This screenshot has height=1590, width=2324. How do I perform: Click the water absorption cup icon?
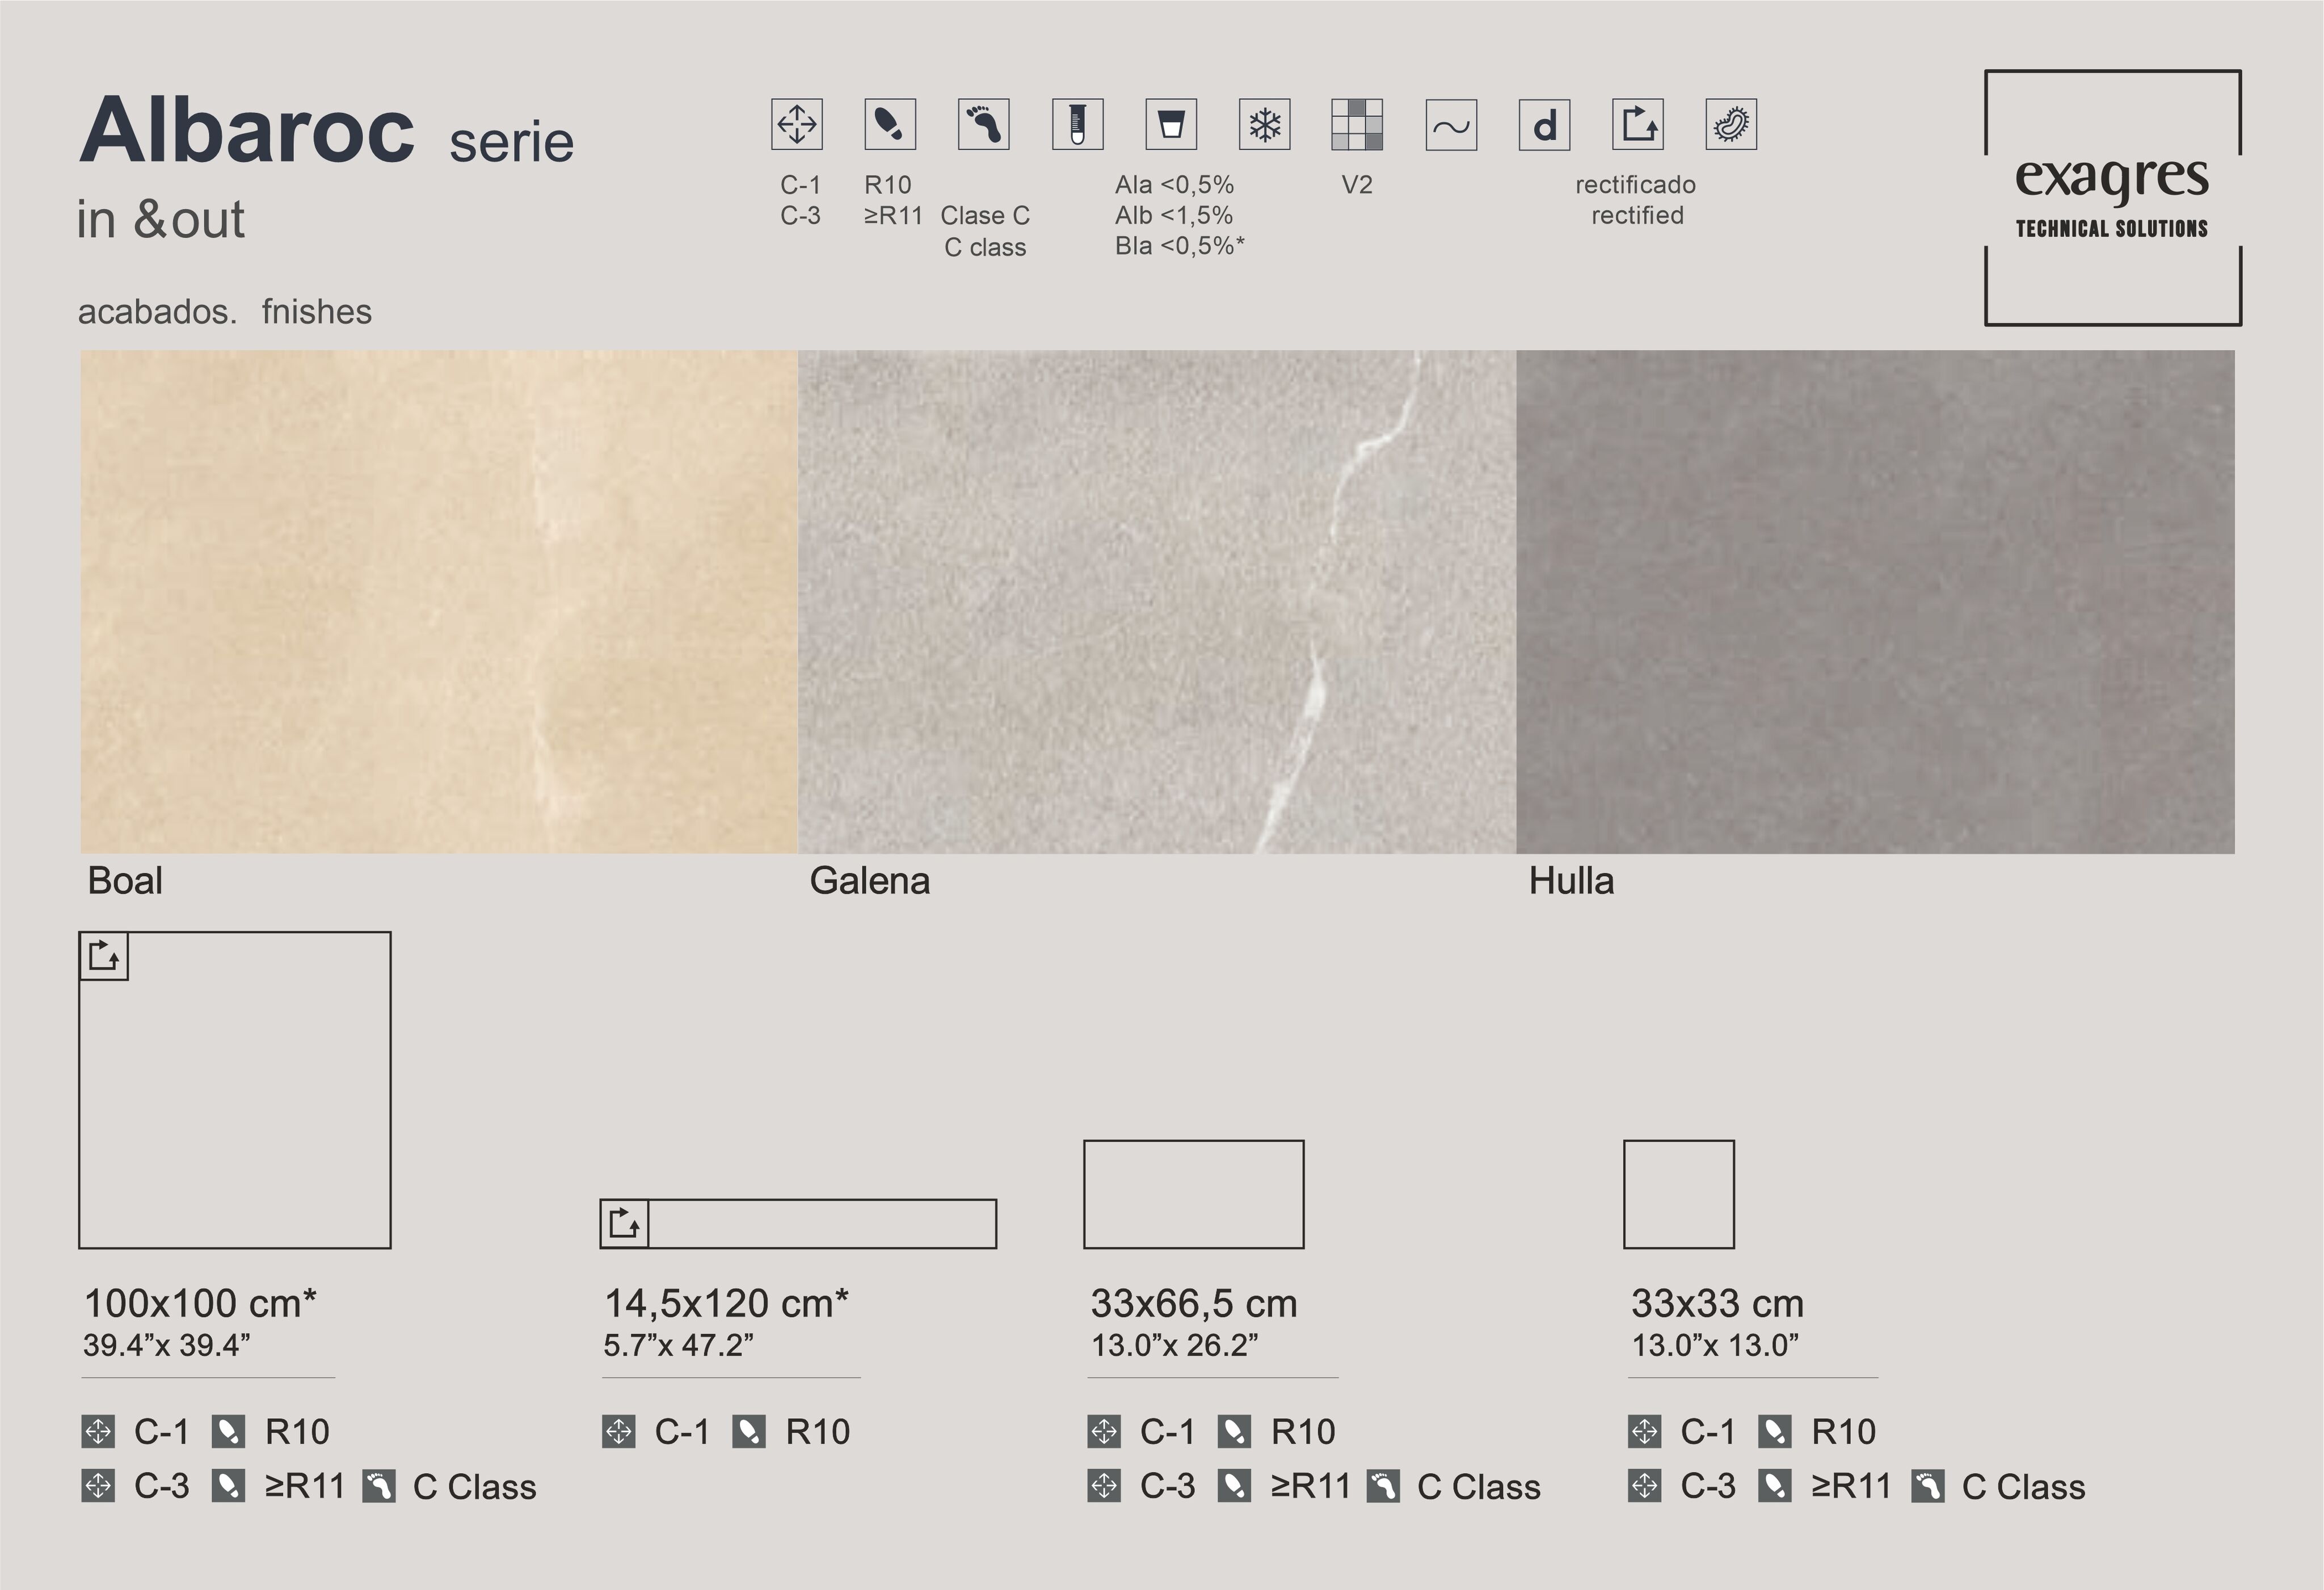click(x=1171, y=125)
